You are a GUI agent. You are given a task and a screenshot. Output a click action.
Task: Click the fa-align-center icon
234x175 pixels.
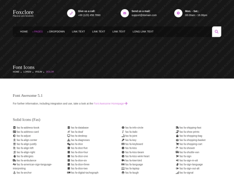pos(14,140)
